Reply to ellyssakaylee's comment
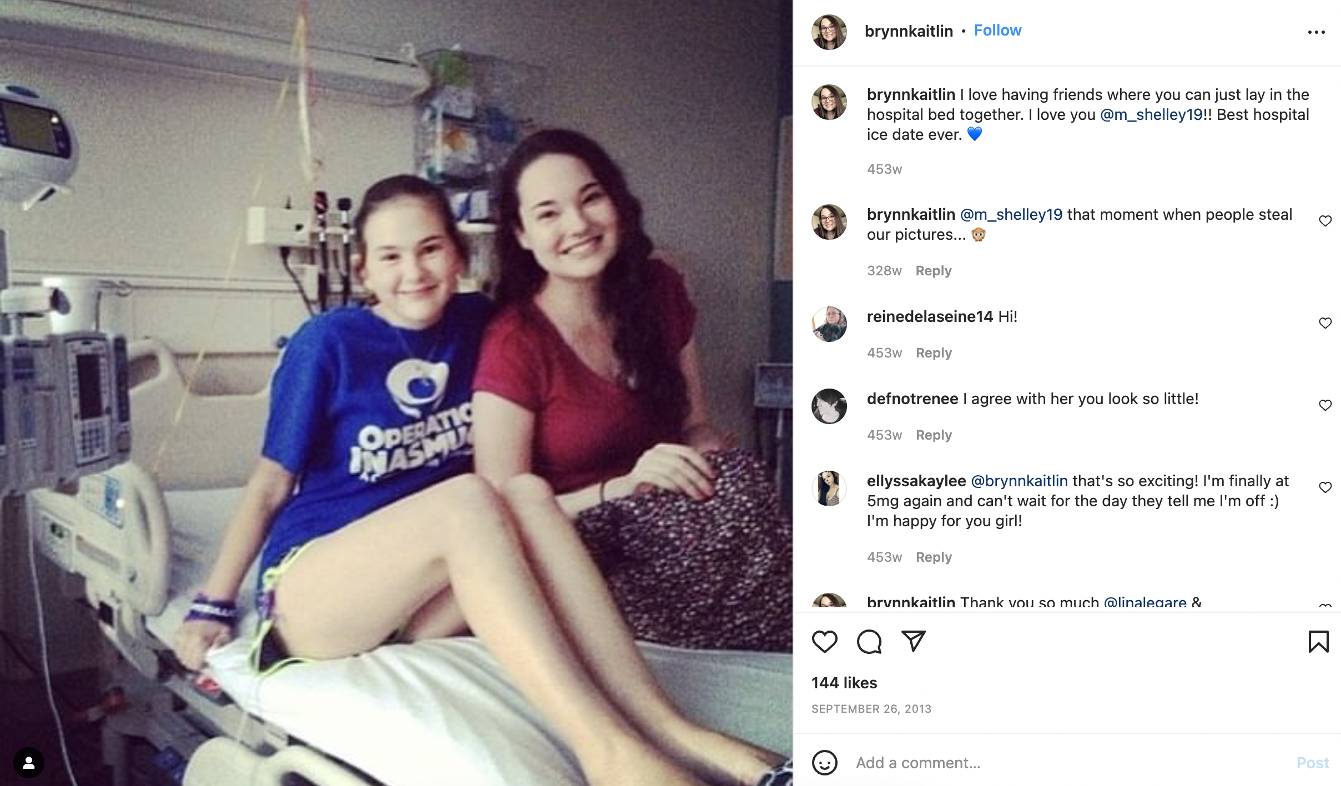Viewport: 1341px width, 786px height. [934, 557]
